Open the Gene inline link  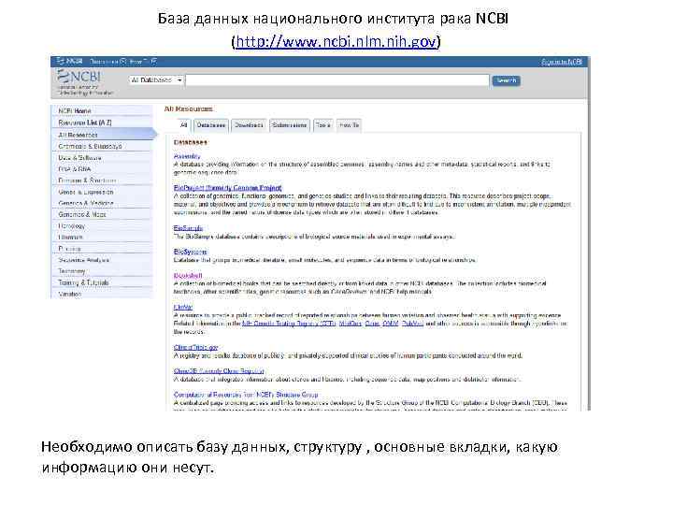372,324
